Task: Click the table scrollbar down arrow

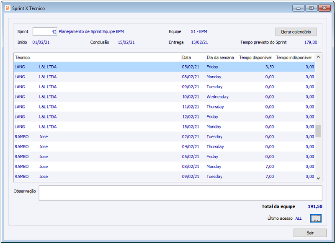Action: 318,178
